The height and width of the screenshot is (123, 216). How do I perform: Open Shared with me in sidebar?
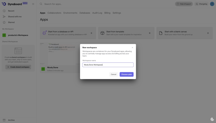(15, 17)
